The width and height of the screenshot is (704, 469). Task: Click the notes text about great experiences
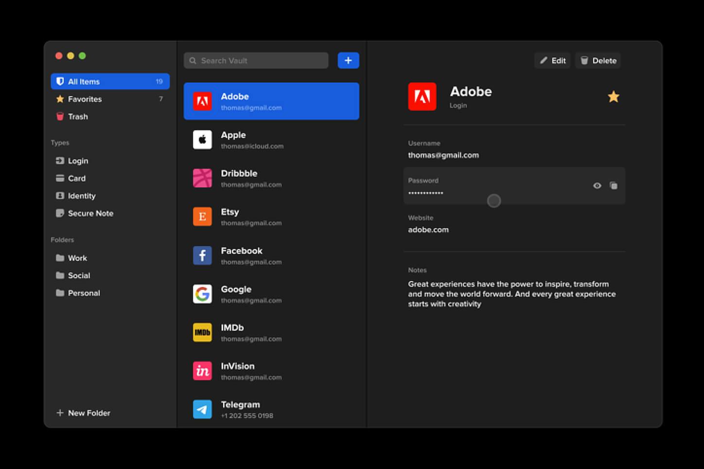[512, 294]
